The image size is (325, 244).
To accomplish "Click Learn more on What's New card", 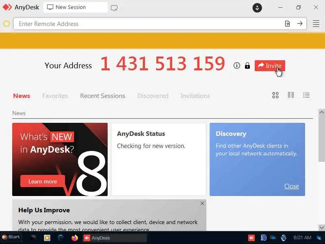I will (43, 181).
